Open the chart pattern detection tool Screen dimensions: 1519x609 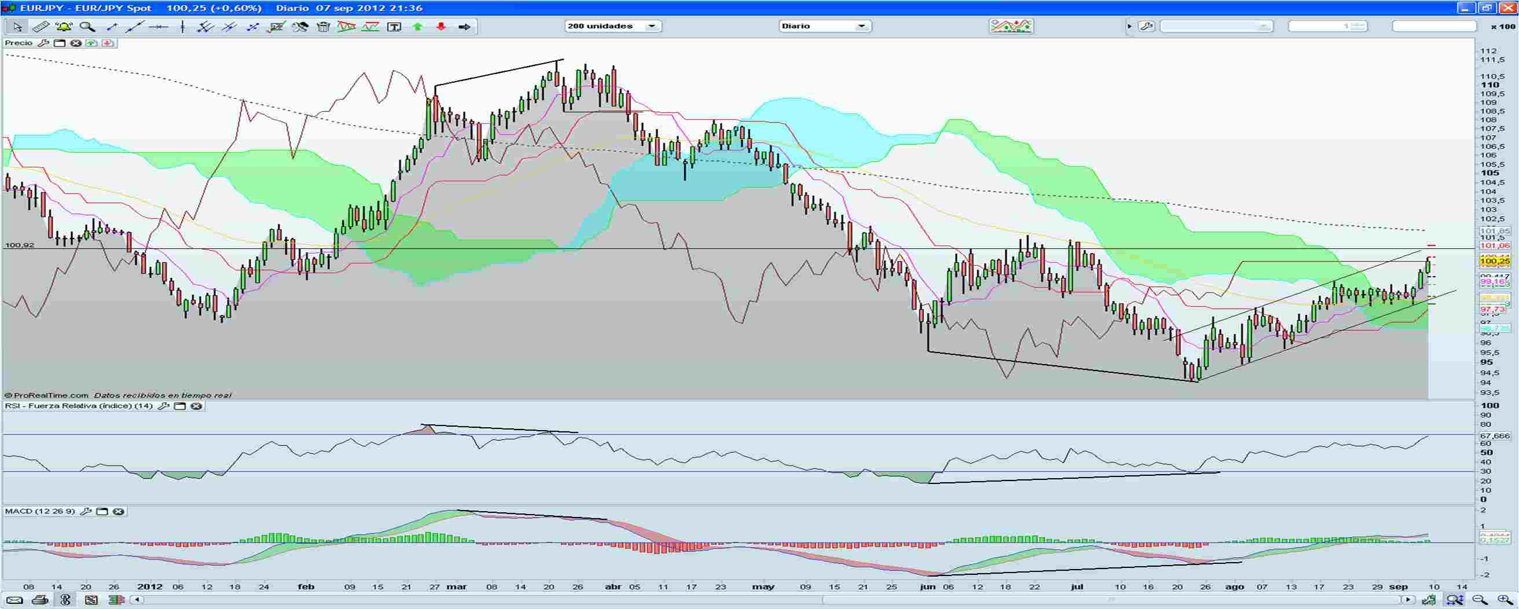347,27
